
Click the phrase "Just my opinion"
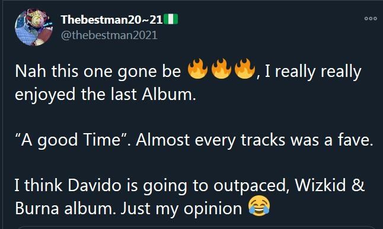tap(181, 209)
